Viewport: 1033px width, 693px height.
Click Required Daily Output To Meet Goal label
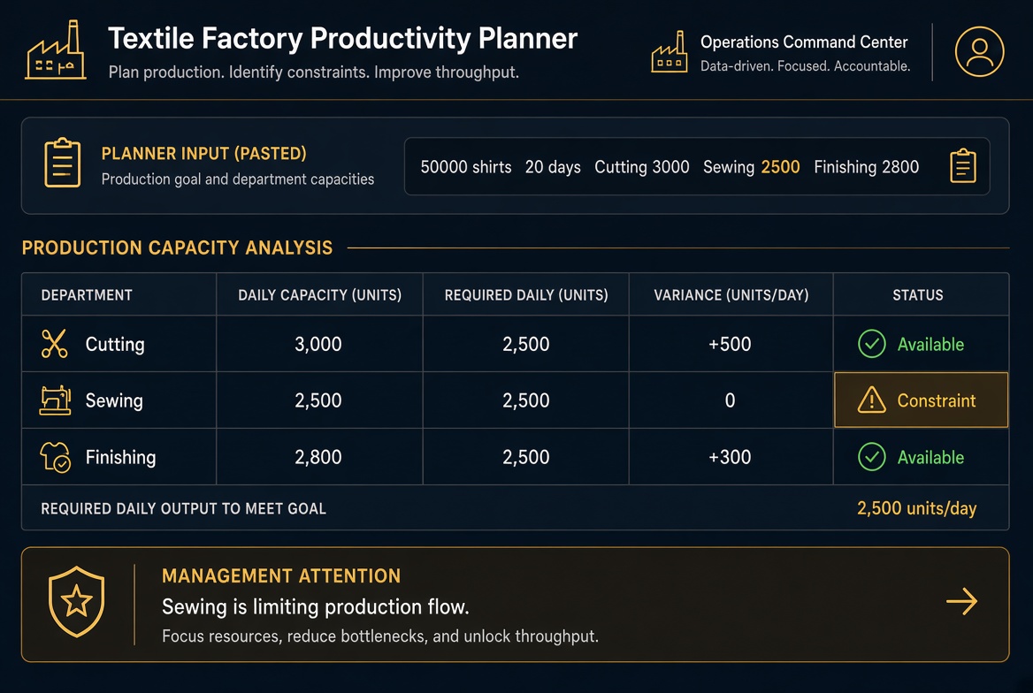point(183,508)
